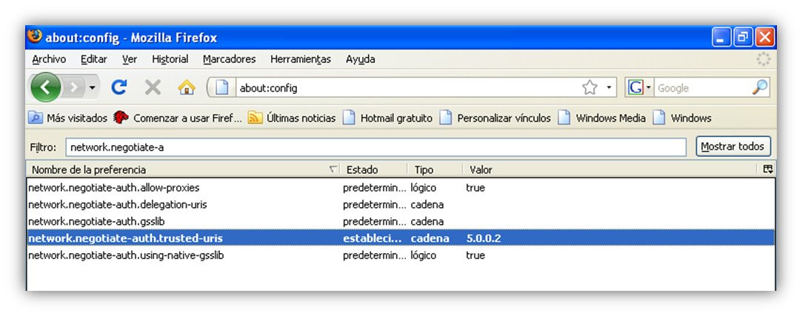Screen dimensions: 802x316
Task: Open the Marcadores menu
Action: [x=229, y=59]
